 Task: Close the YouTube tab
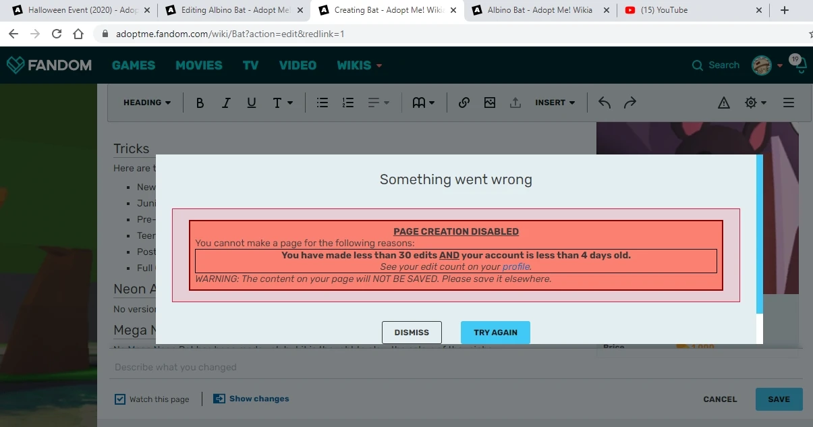pyautogui.click(x=759, y=10)
